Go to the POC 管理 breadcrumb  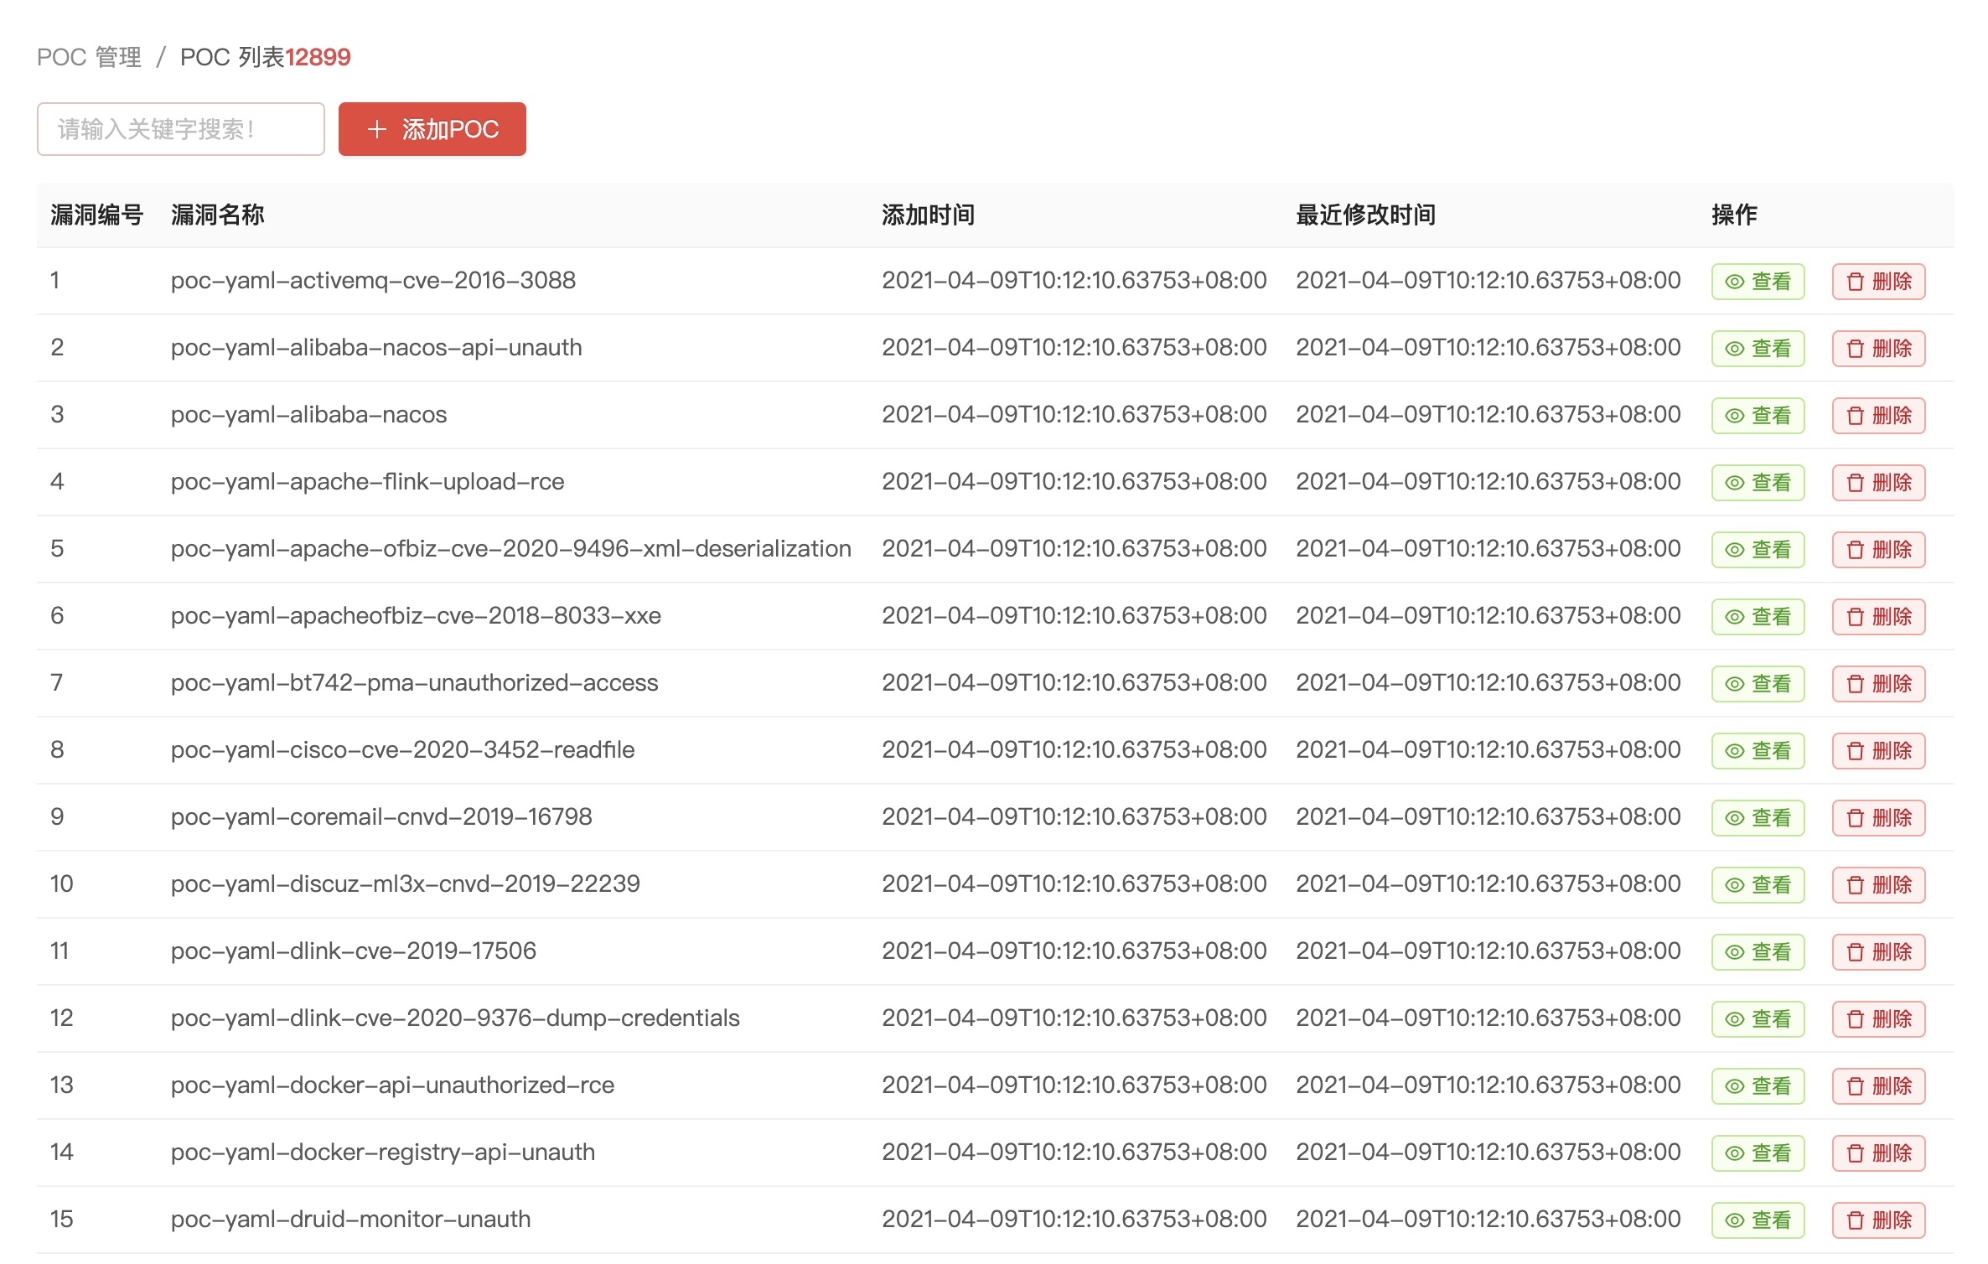(89, 57)
